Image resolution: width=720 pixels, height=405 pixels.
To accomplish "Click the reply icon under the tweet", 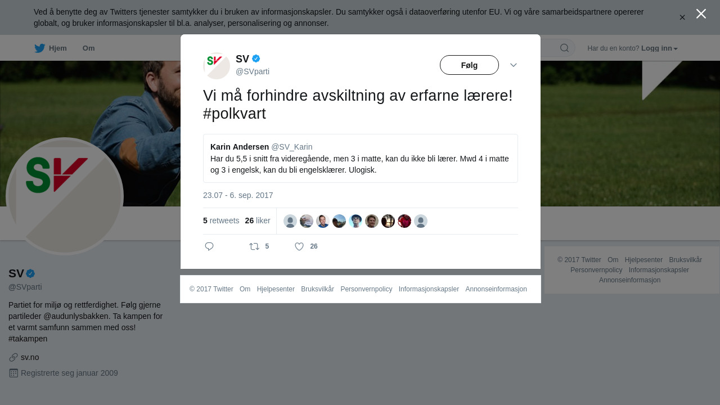I will pyautogui.click(x=209, y=246).
